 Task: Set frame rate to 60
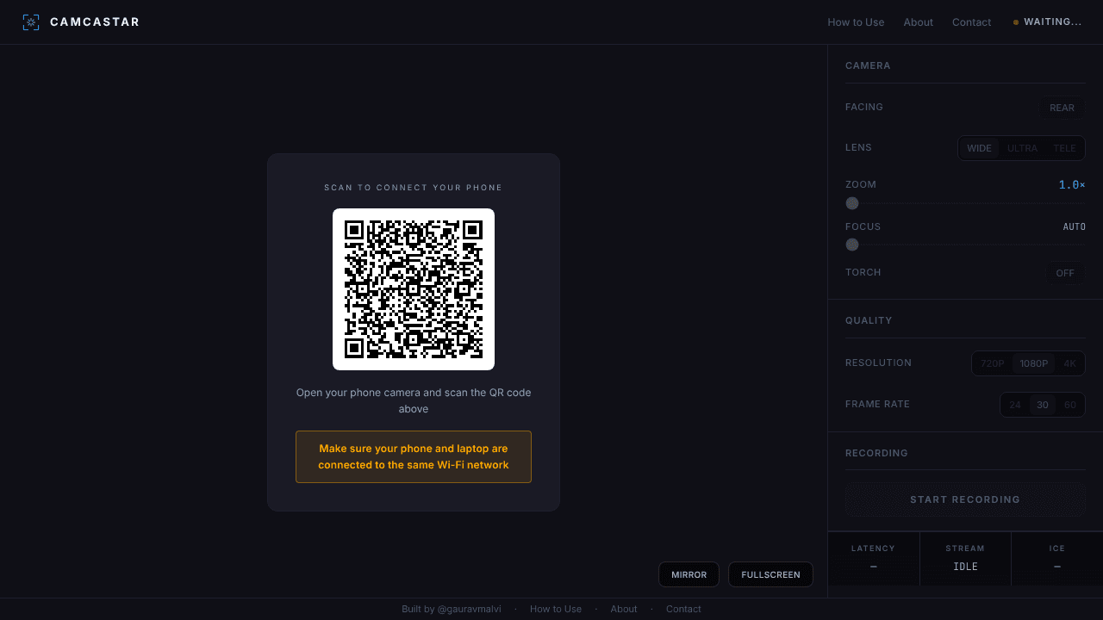[x=1069, y=405]
